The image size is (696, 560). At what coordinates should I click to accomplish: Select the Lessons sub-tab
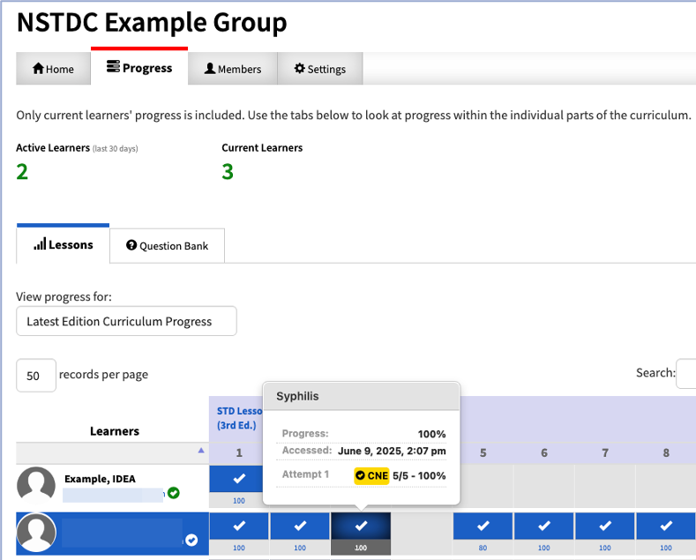pyautogui.click(x=63, y=244)
